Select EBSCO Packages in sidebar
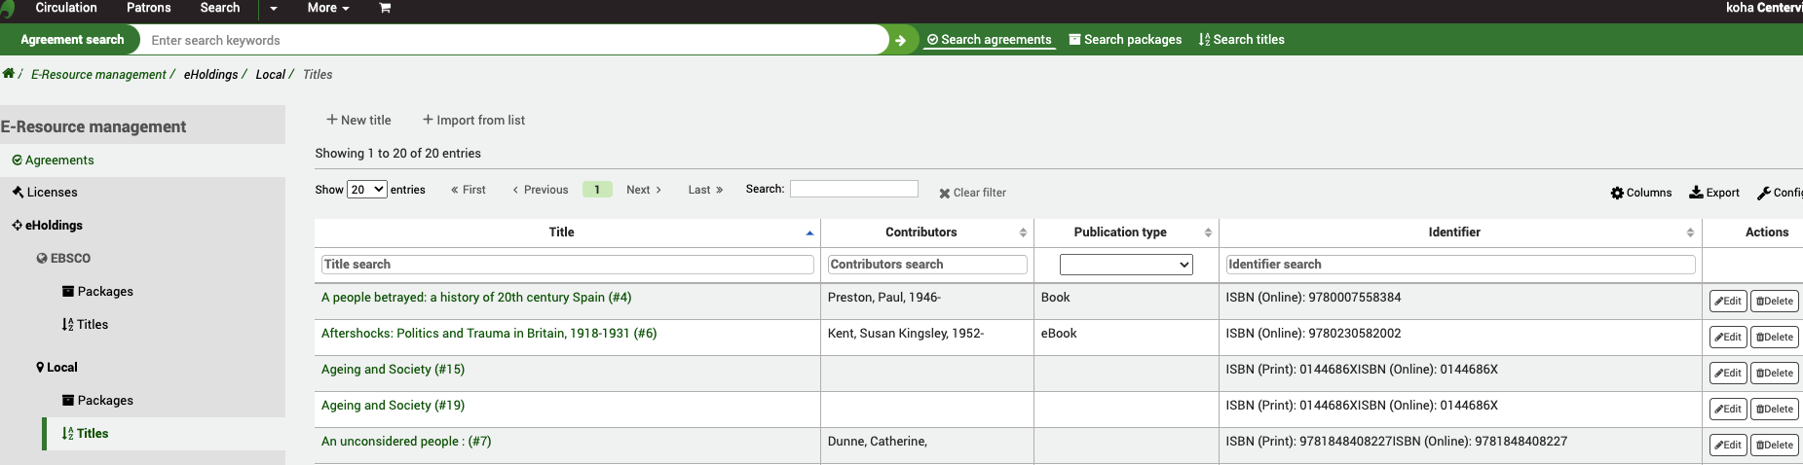Image resolution: width=1803 pixels, height=465 pixels. click(x=104, y=292)
